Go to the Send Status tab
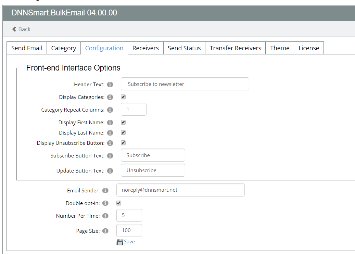Viewport: 355px width, 254px height. pos(184,48)
